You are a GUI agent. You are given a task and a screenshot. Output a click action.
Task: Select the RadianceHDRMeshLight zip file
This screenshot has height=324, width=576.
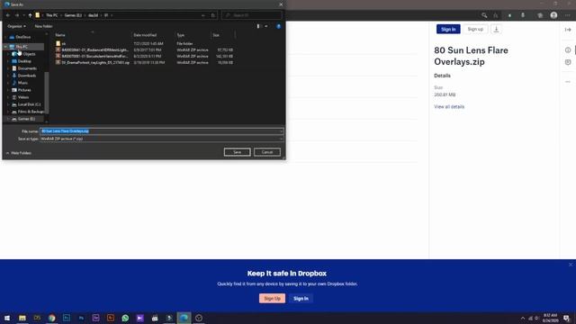(x=144, y=50)
